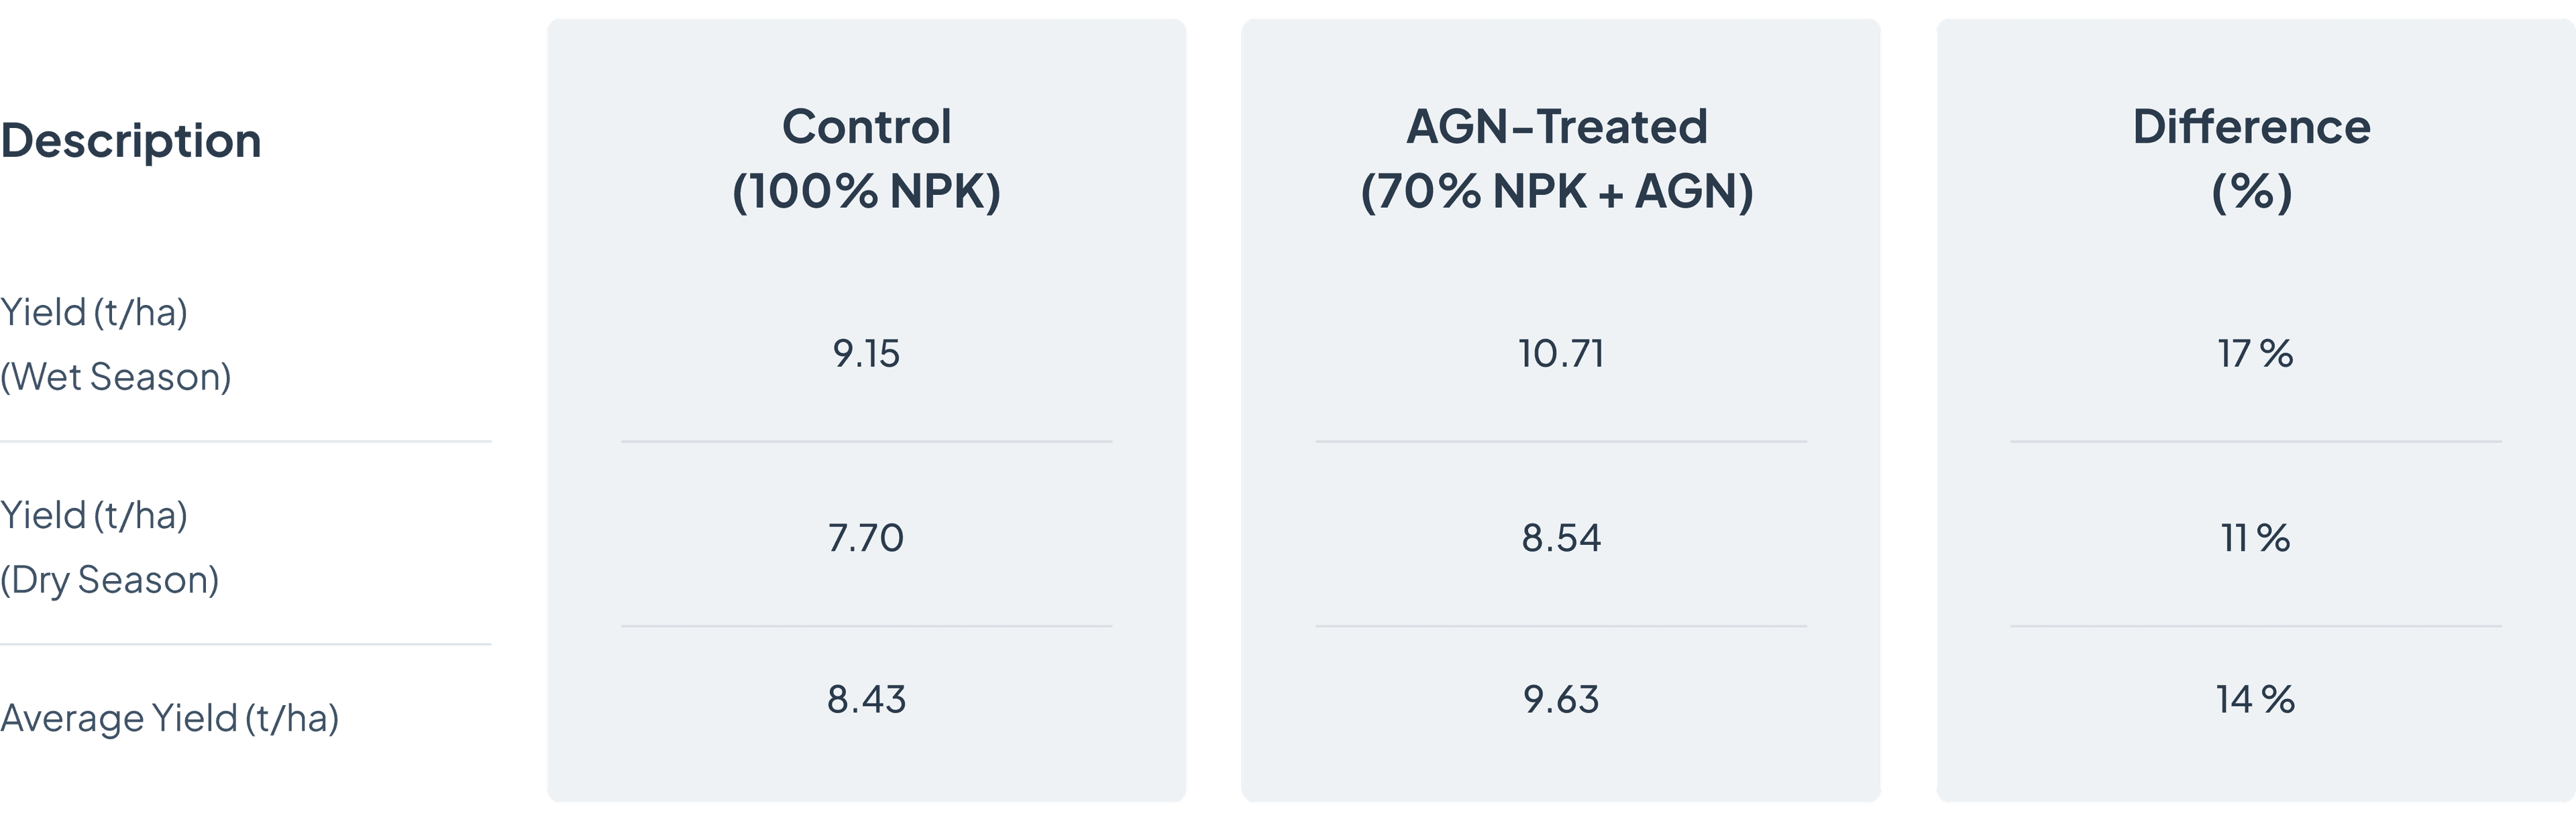The image size is (2576, 821).
Task: Click the (Wet Season) text in description
Action: tap(116, 377)
